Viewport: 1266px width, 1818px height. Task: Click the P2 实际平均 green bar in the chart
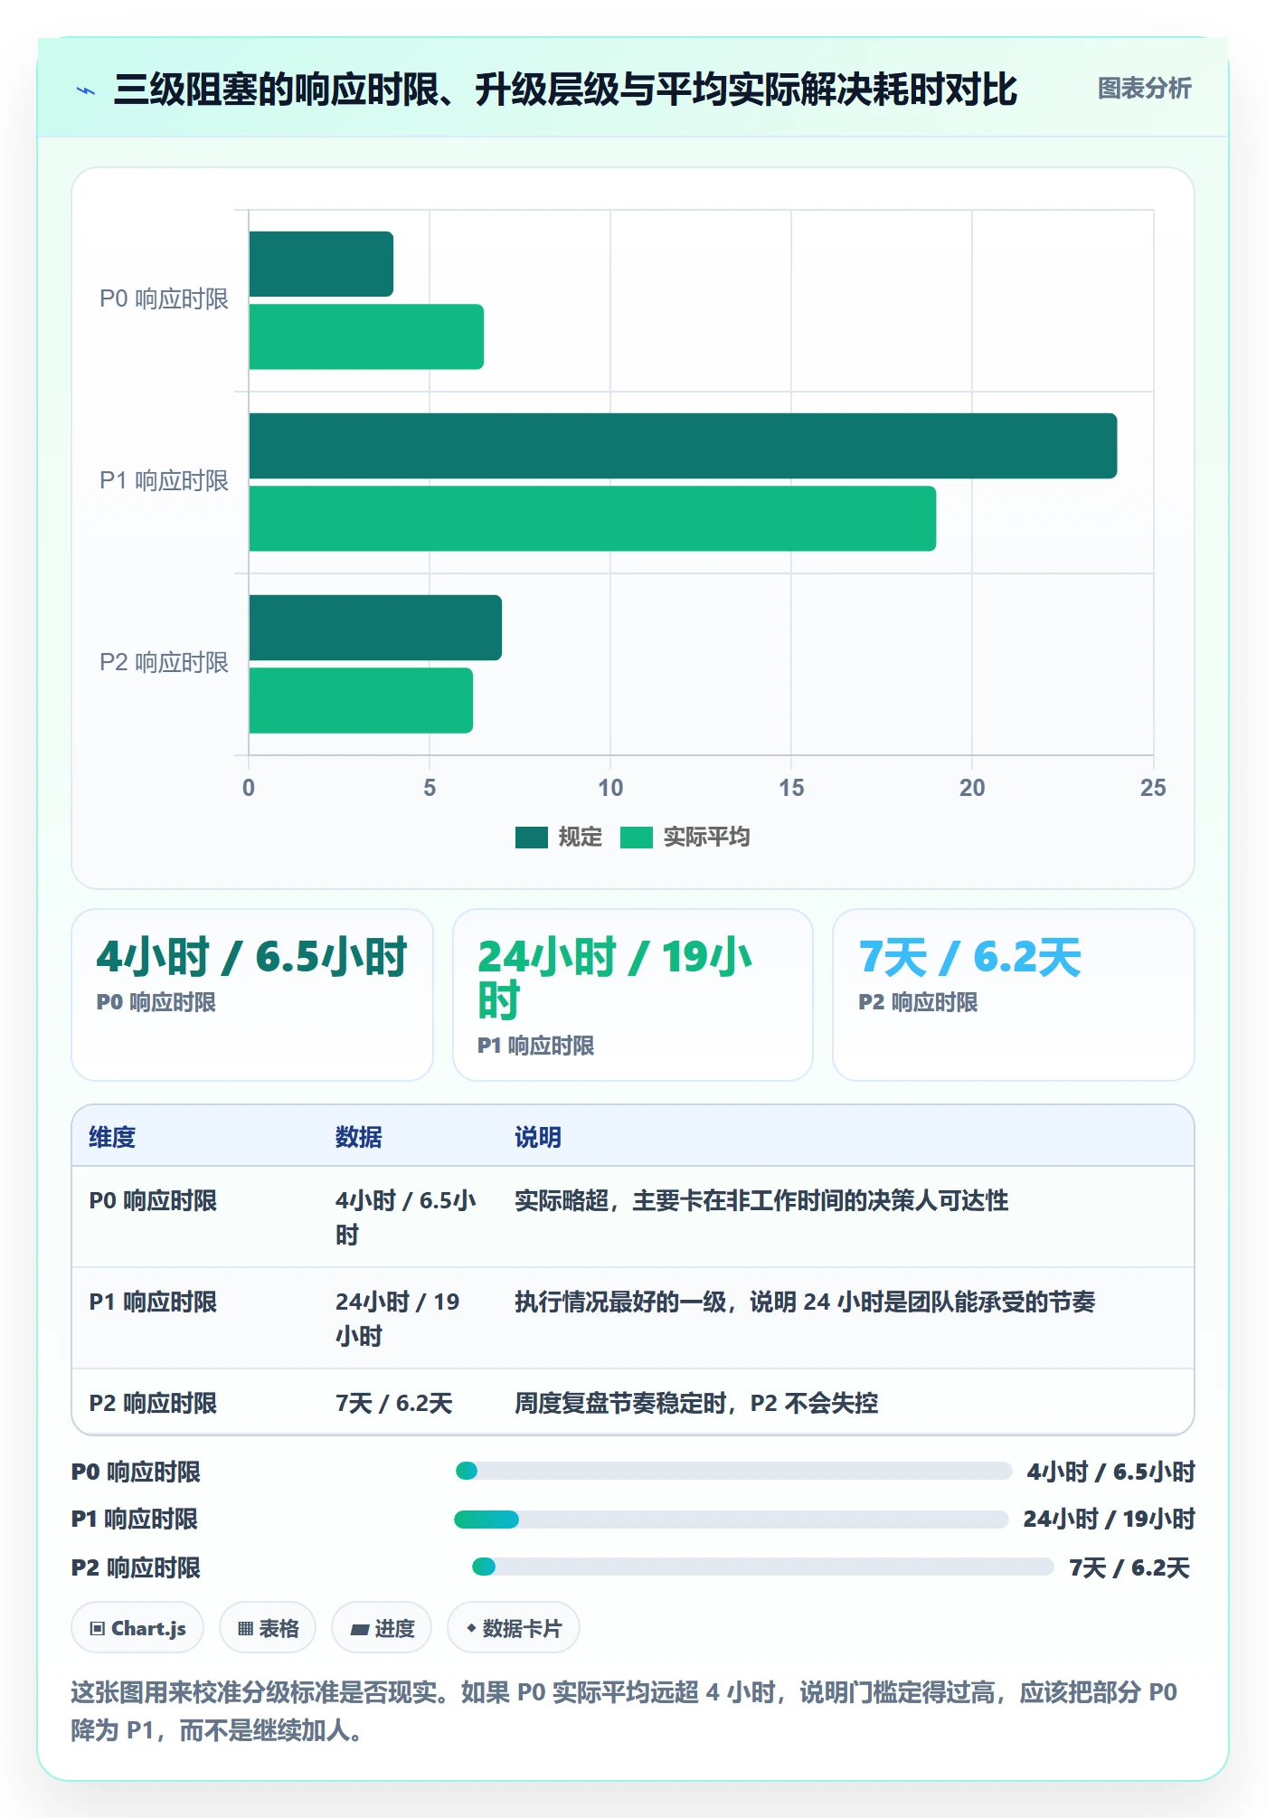[361, 700]
